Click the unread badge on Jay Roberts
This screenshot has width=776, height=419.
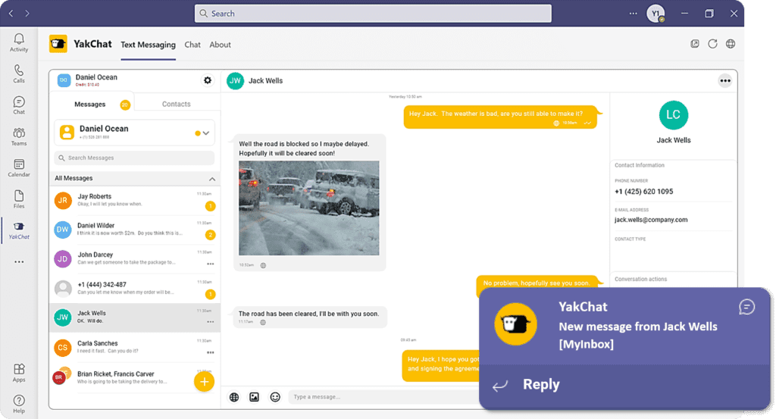210,206
